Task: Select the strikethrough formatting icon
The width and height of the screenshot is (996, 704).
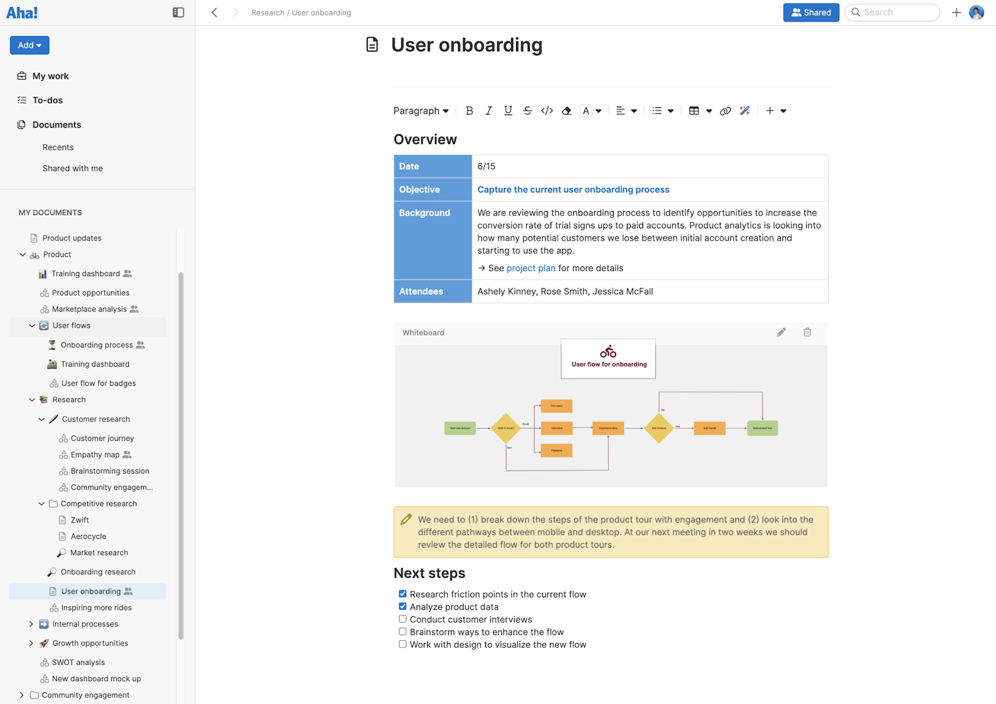Action: 527,111
